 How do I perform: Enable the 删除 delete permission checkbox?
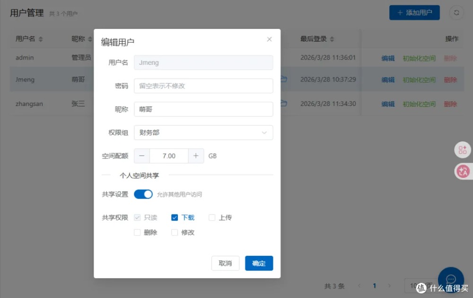[x=137, y=233]
